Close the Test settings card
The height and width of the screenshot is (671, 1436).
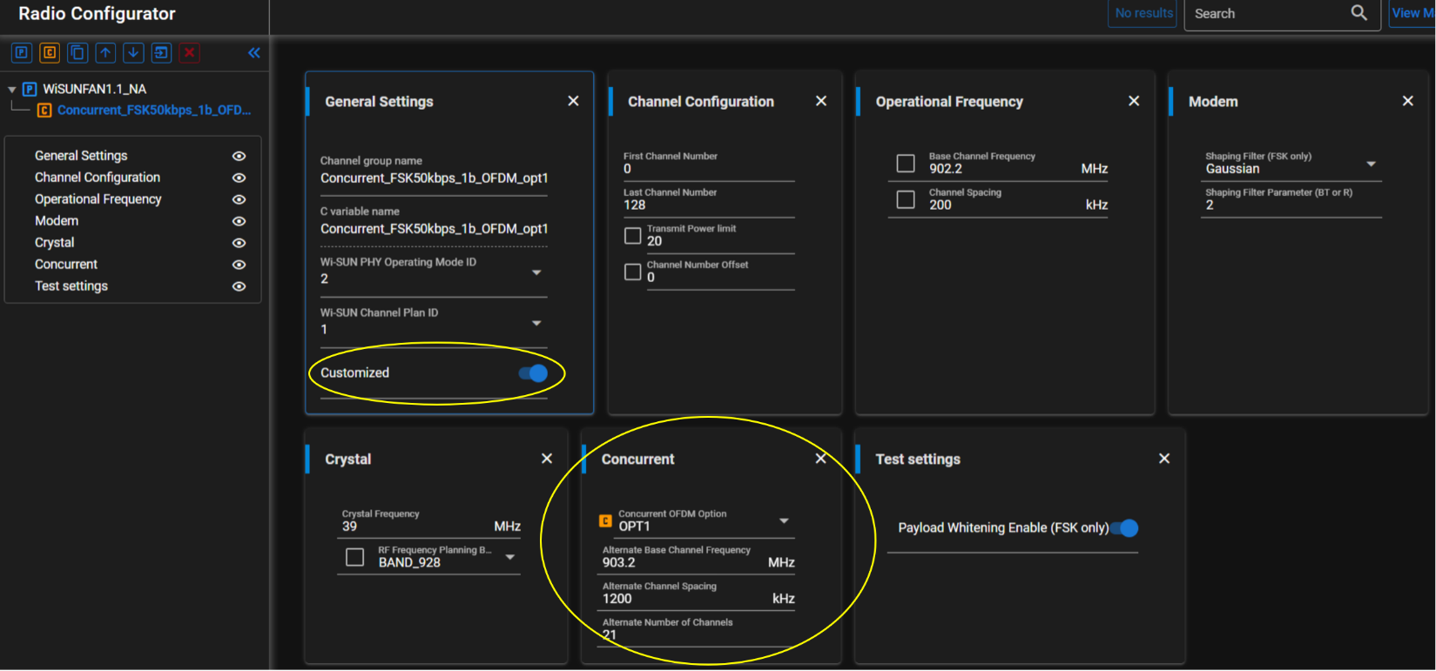pos(1163,459)
